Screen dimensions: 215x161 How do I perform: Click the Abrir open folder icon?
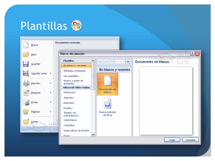click(26, 54)
